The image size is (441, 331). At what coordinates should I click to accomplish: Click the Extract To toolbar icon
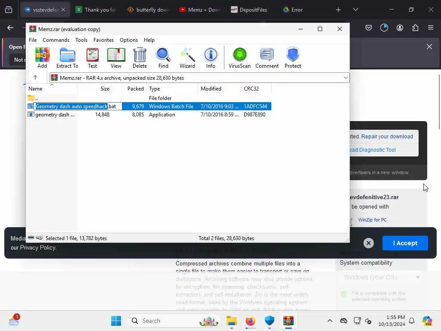coord(67,58)
